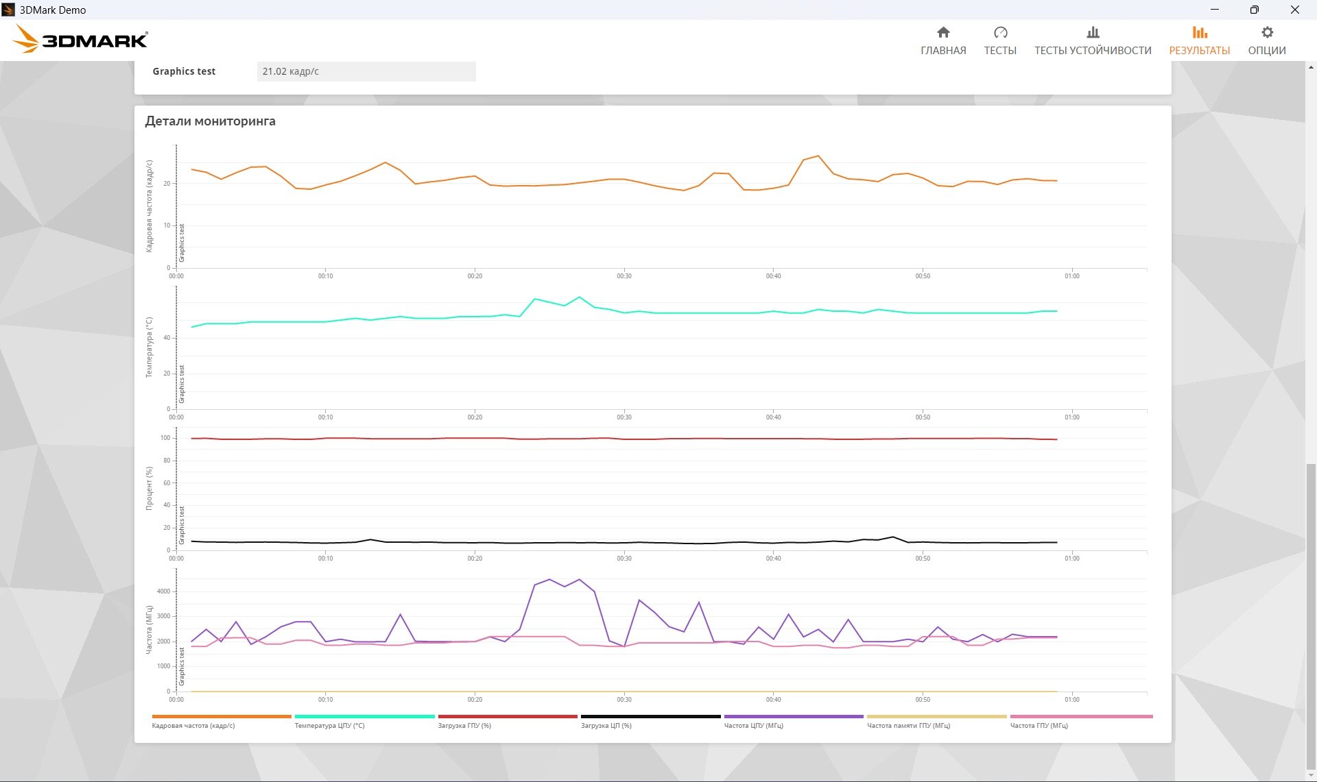Toggle Температура ЦПУ legend line

[x=364, y=717]
